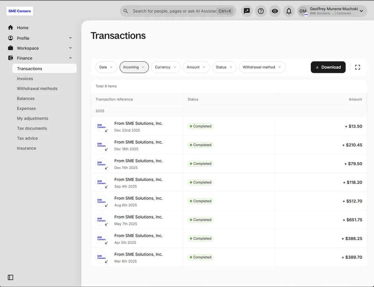374x287 pixels.
Task: Open Invoices in the sidebar
Action: [25, 79]
